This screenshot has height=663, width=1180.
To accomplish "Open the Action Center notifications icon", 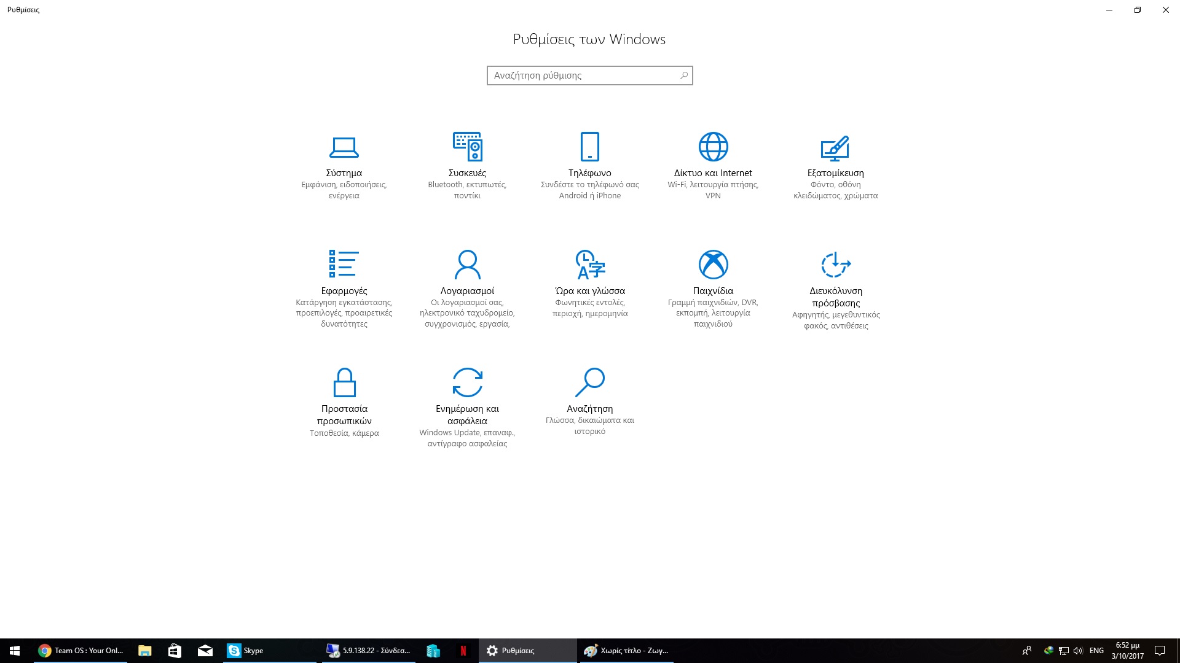I will [1160, 651].
